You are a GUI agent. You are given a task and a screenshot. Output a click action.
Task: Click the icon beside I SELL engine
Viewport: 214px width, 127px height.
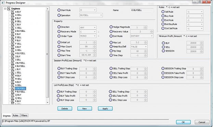click(13, 60)
